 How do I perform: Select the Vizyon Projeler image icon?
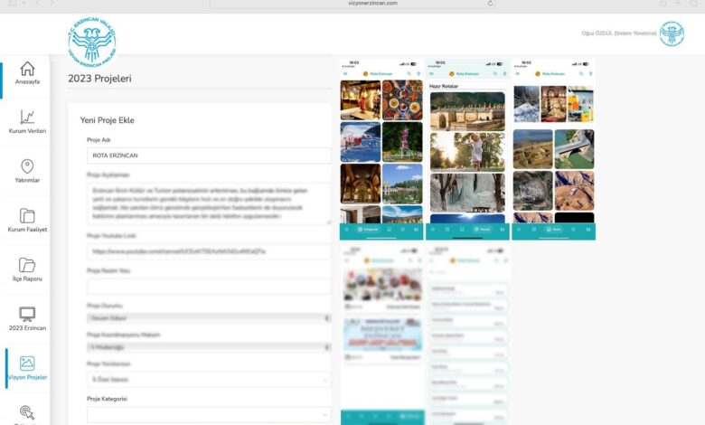pos(27,364)
